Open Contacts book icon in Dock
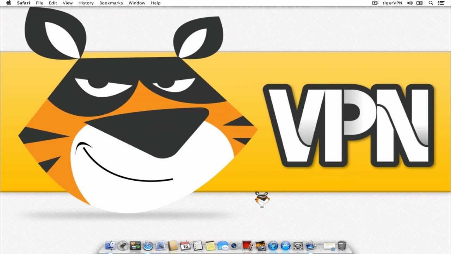 coord(173,245)
